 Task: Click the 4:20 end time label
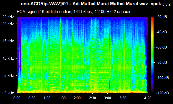point(148,98)
